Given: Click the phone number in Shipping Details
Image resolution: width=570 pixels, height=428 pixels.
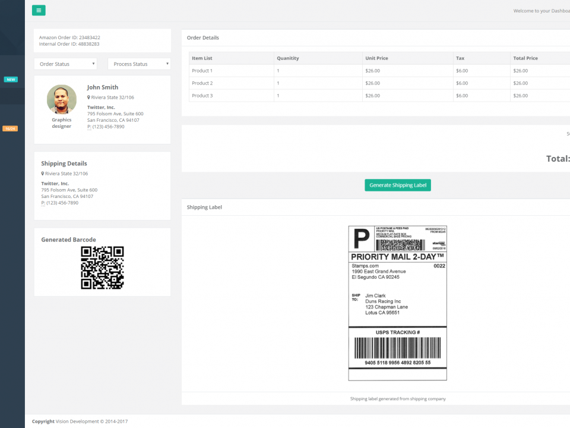Looking at the screenshot, I should 62,203.
